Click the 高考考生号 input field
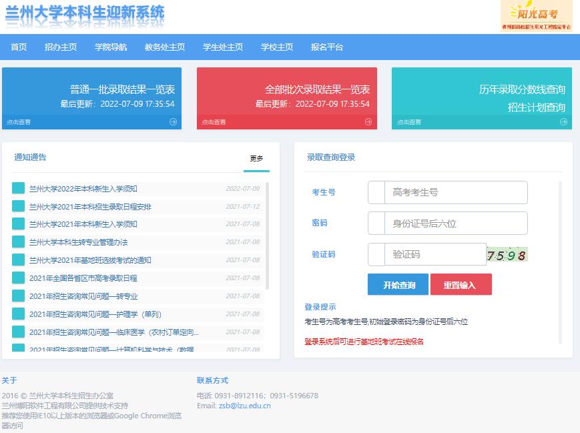 (456, 192)
